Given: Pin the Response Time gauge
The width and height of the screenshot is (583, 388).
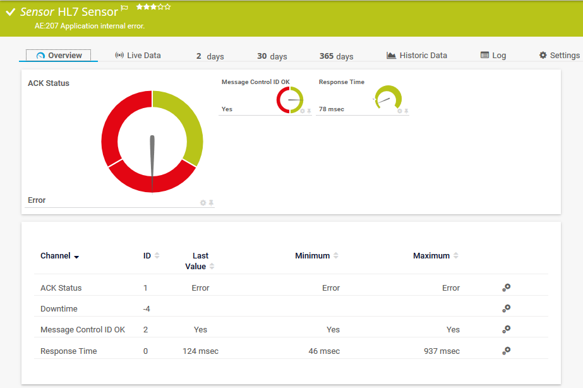Looking at the screenshot, I should pos(406,111).
